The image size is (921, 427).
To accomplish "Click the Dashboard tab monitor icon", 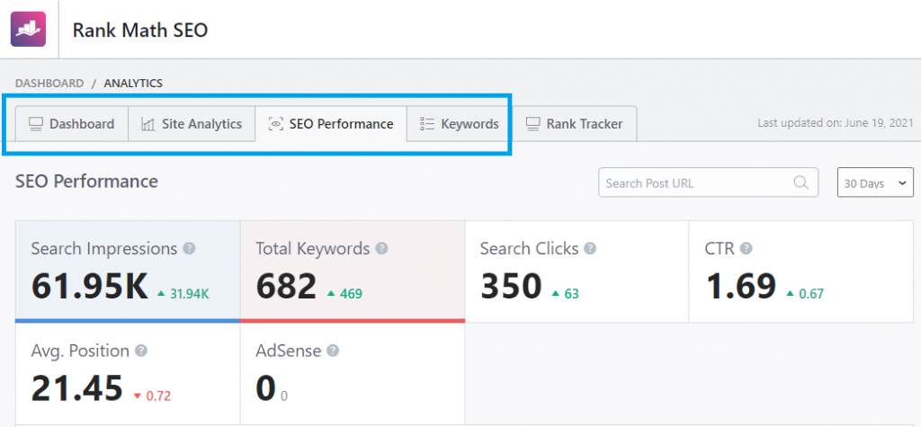I will (x=36, y=124).
